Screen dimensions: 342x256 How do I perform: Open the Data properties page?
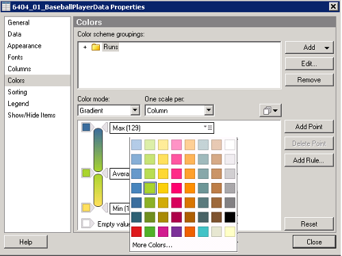pyautogui.click(x=14, y=34)
